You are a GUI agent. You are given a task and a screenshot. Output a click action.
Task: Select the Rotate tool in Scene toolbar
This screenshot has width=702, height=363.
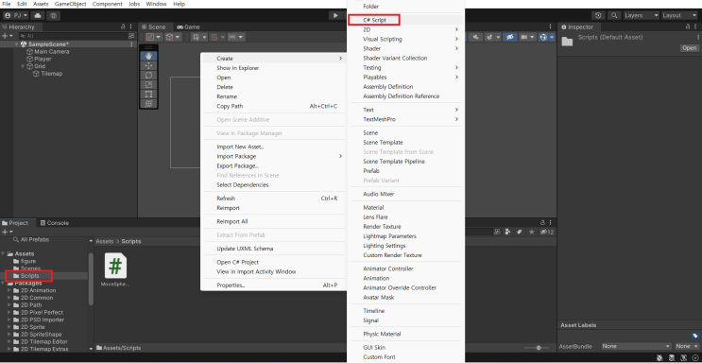(x=148, y=75)
